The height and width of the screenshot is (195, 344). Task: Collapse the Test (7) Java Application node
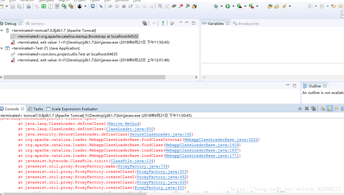2,48
